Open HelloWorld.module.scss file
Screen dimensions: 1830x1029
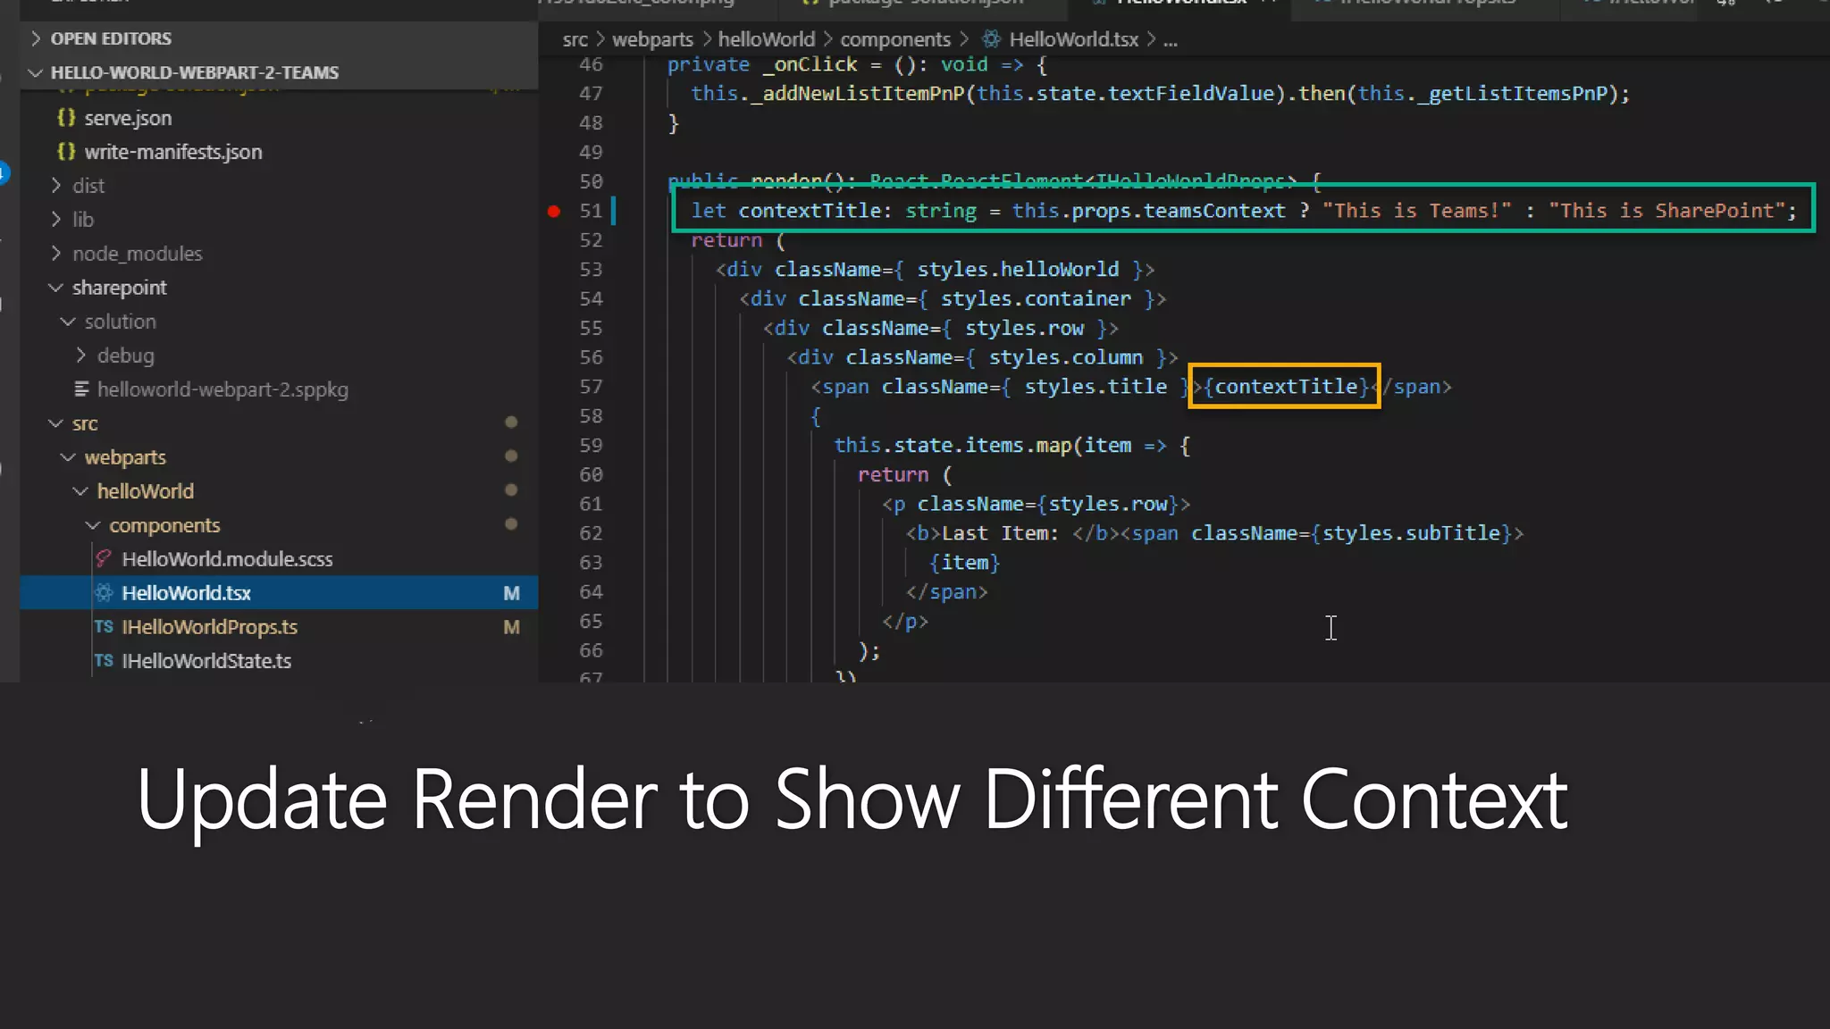point(227,559)
